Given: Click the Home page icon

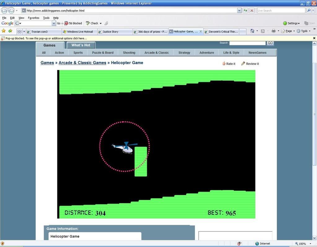Looking at the screenshot, I should point(252,31).
